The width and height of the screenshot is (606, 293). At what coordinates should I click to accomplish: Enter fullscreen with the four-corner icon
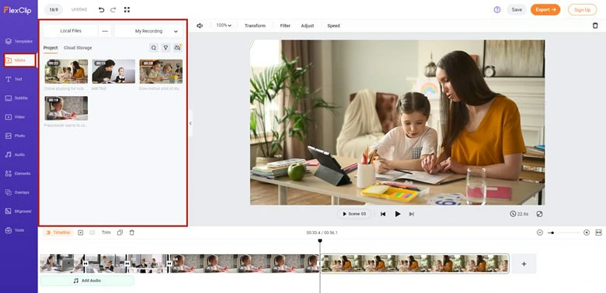click(x=127, y=9)
